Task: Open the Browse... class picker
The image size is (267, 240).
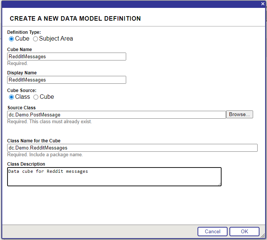Action: 239,115
